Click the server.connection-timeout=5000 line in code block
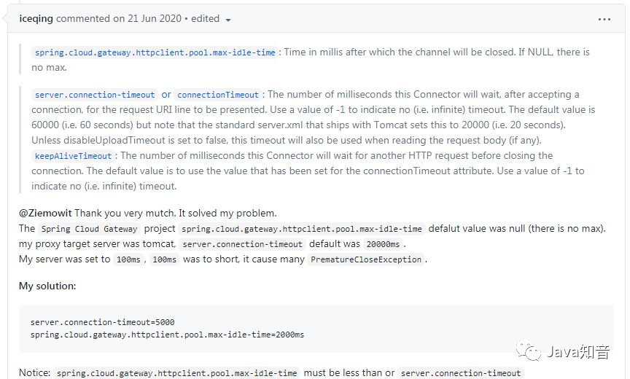 pos(103,322)
